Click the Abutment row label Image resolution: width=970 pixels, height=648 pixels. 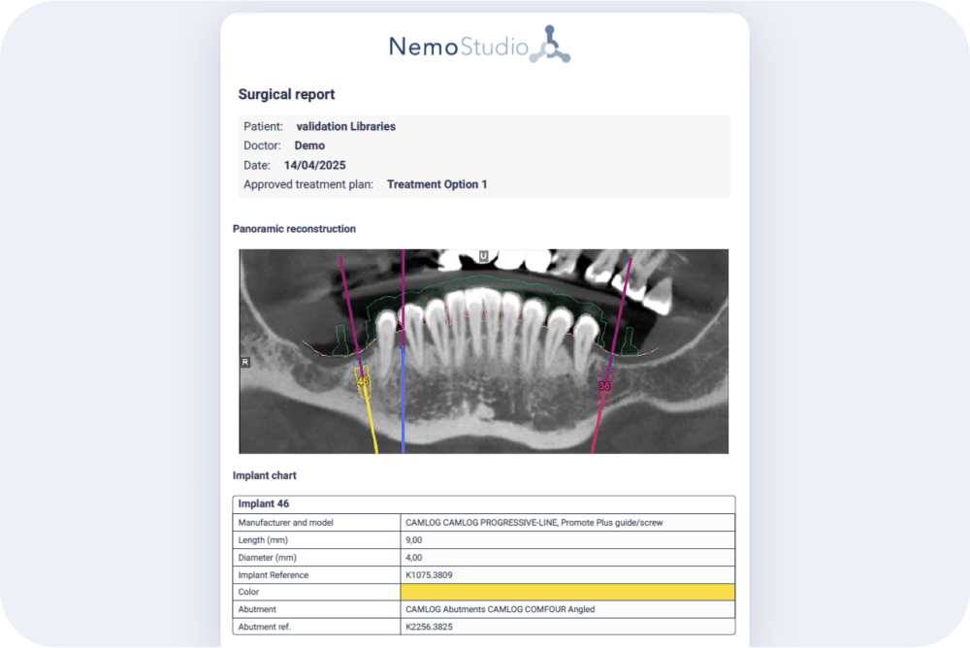pos(257,609)
